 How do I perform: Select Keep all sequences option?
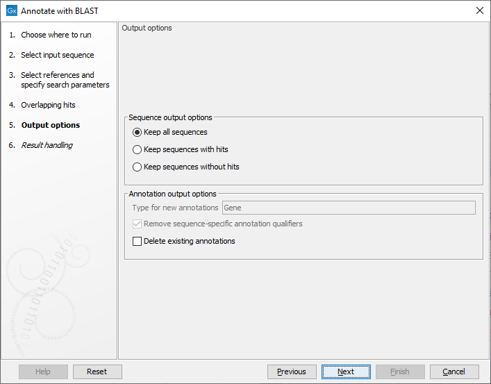coord(138,132)
